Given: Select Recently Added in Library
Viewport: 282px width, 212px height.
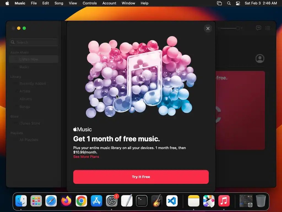Looking at the screenshot, I should coord(34,83).
